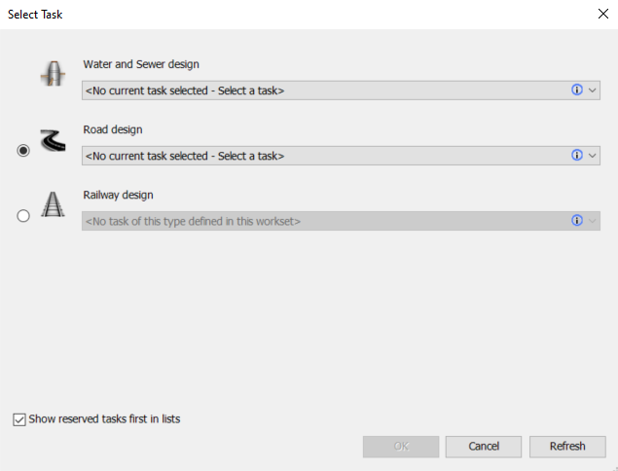
Task: Select the Railway design radio button
Action: pyautogui.click(x=23, y=216)
